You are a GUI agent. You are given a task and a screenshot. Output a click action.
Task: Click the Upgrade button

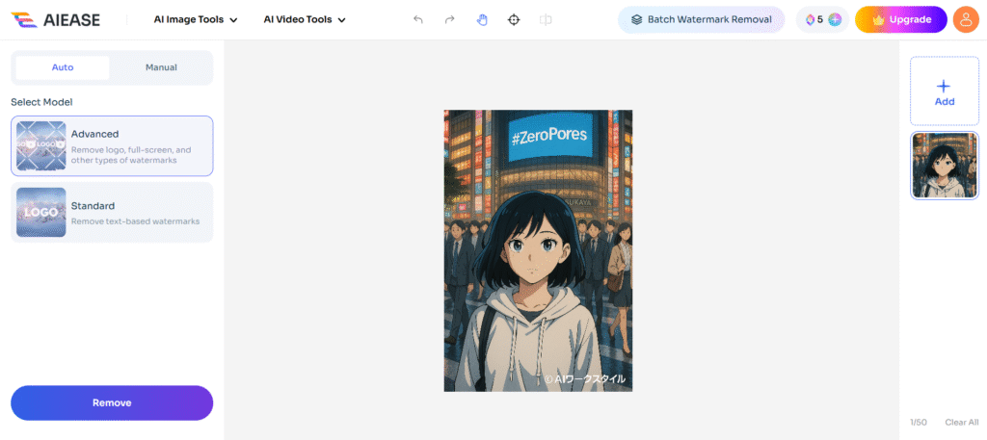(x=901, y=19)
